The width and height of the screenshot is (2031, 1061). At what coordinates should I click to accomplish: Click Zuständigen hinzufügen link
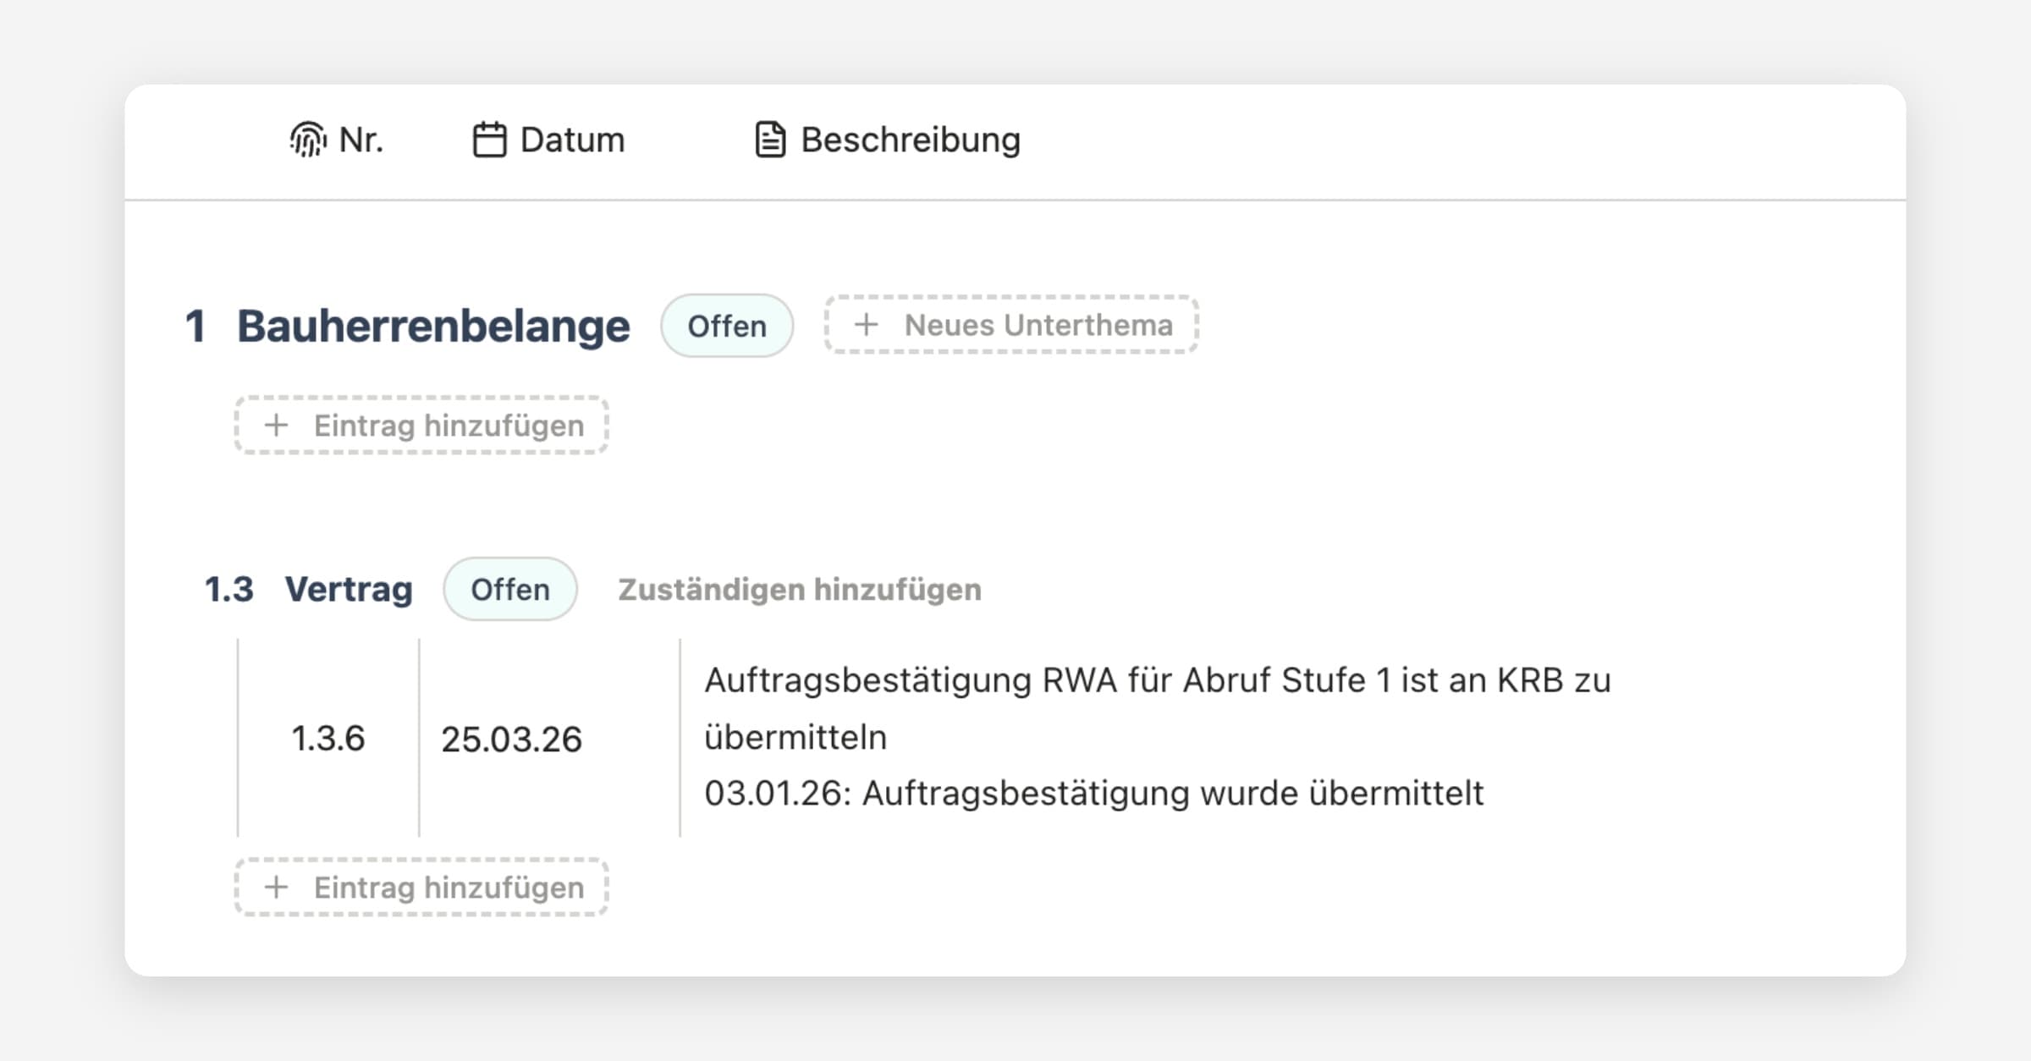pos(799,589)
